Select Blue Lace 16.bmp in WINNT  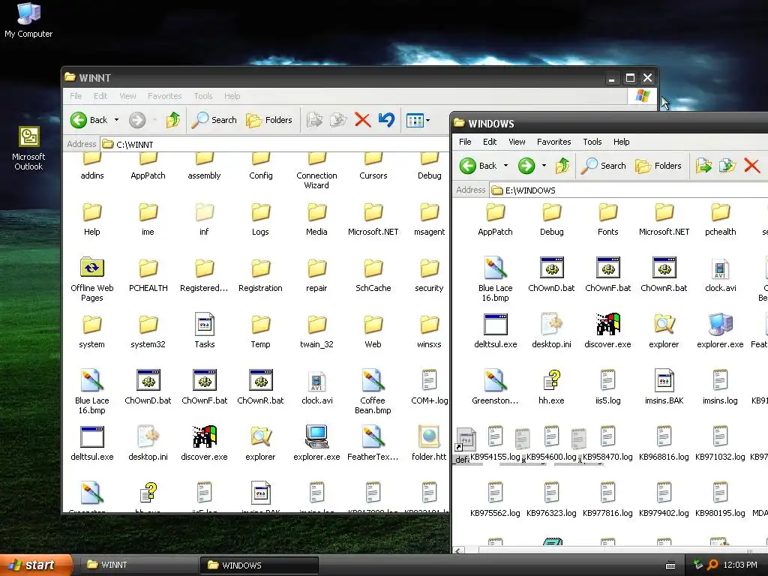click(92, 391)
